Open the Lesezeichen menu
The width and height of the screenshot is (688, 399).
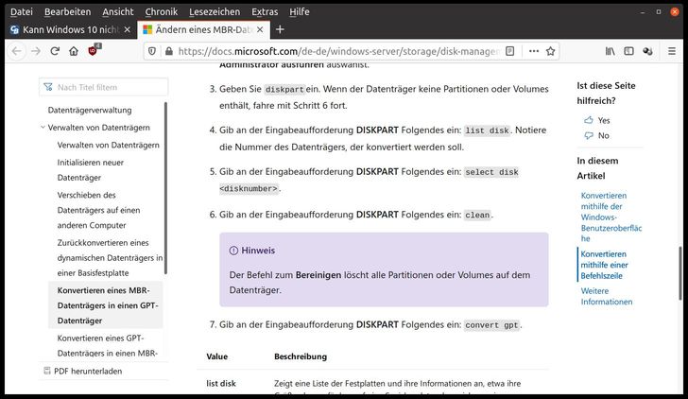[215, 12]
